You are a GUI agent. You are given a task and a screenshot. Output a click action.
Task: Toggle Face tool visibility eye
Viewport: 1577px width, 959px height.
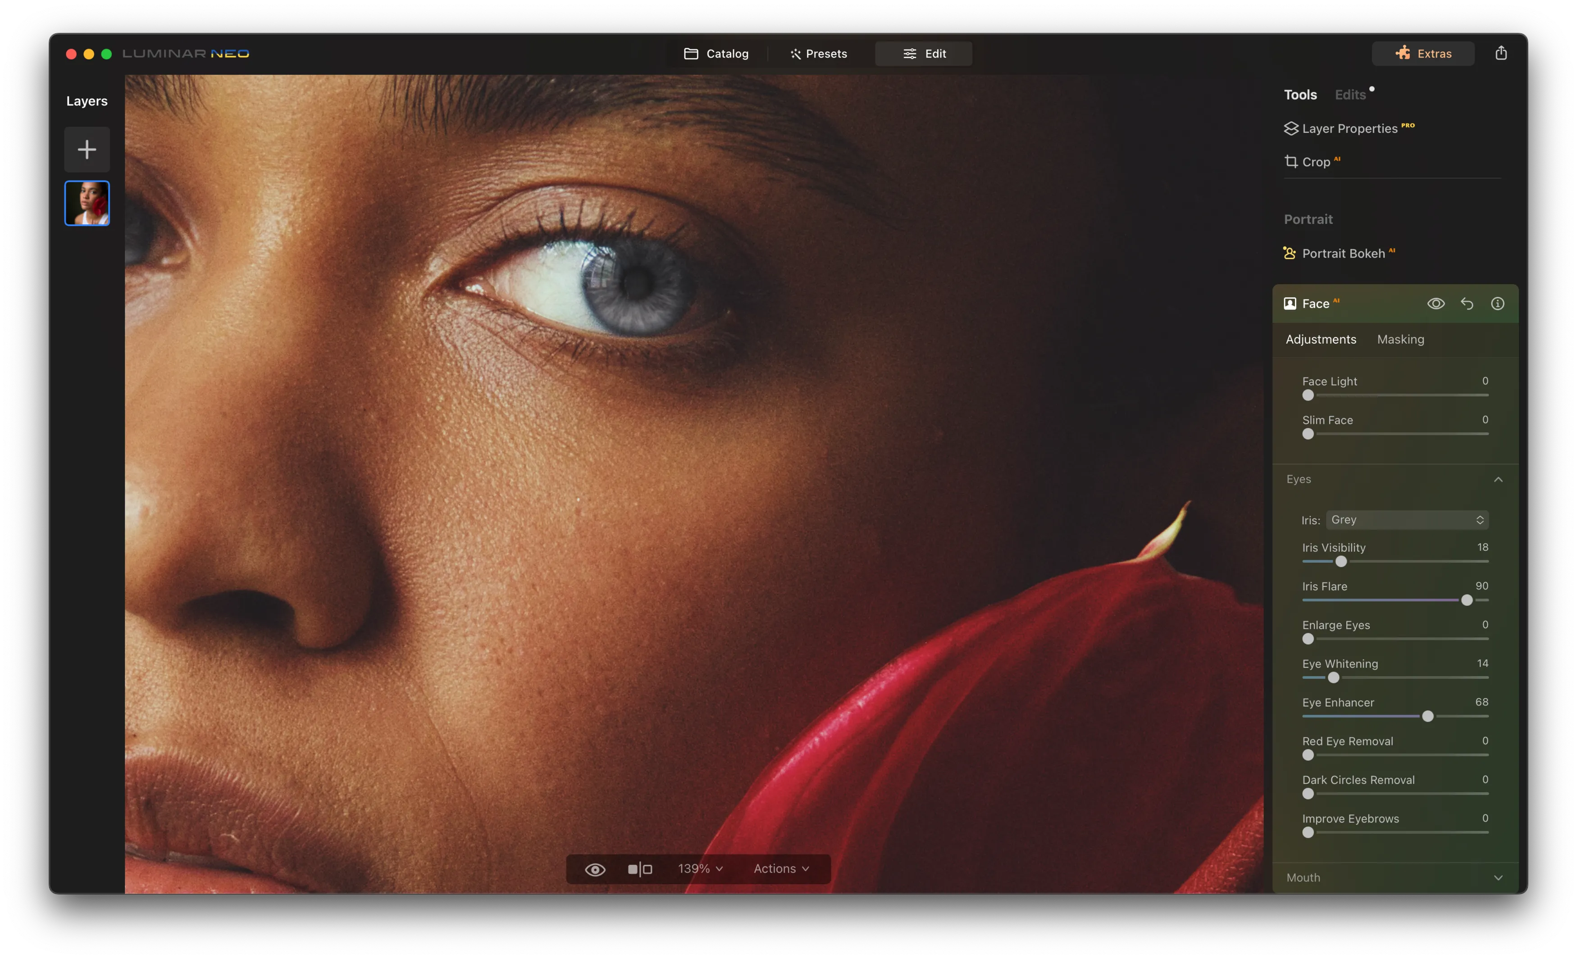[x=1436, y=304]
